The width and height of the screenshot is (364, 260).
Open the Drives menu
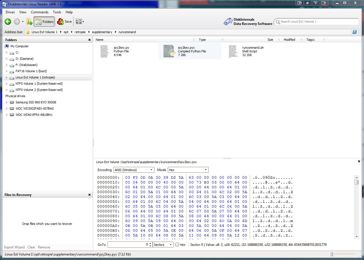point(10,12)
